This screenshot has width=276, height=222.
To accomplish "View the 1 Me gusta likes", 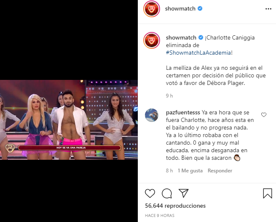I will pos(190,171).
